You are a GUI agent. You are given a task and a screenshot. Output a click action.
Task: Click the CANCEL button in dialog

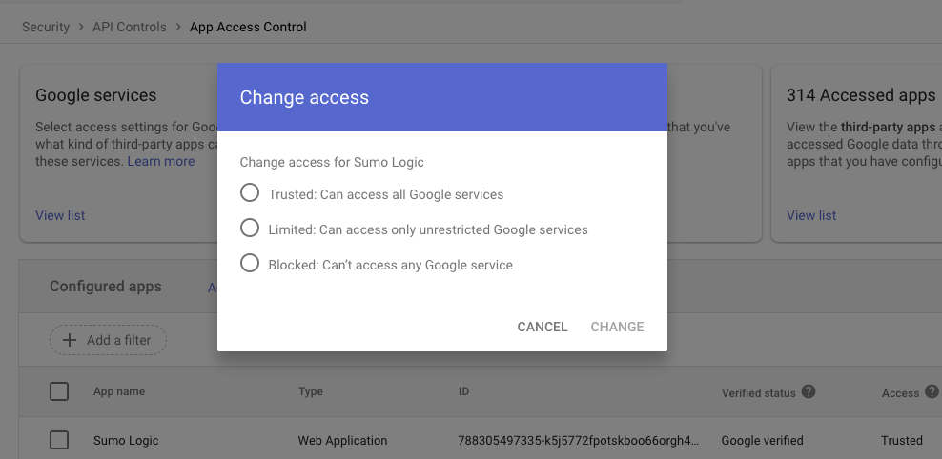pos(542,327)
